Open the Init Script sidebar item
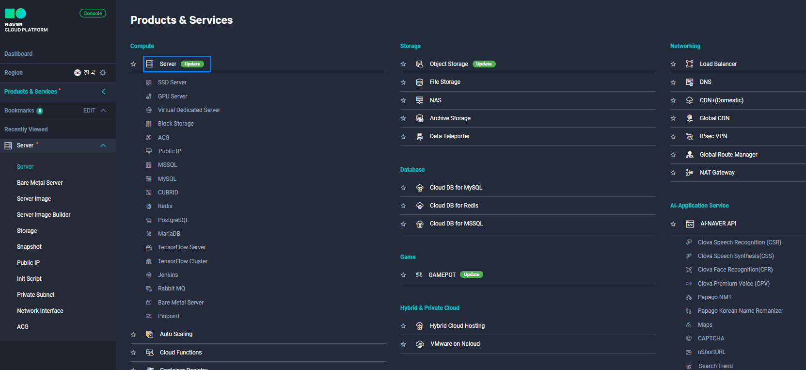Screen dimensions: 806x370 29,279
